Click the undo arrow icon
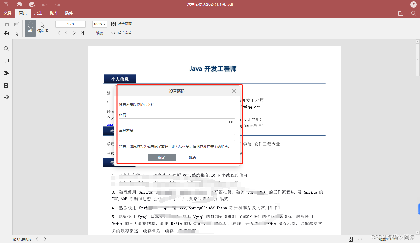The width and height of the screenshot is (420, 243). click(x=45, y=4)
